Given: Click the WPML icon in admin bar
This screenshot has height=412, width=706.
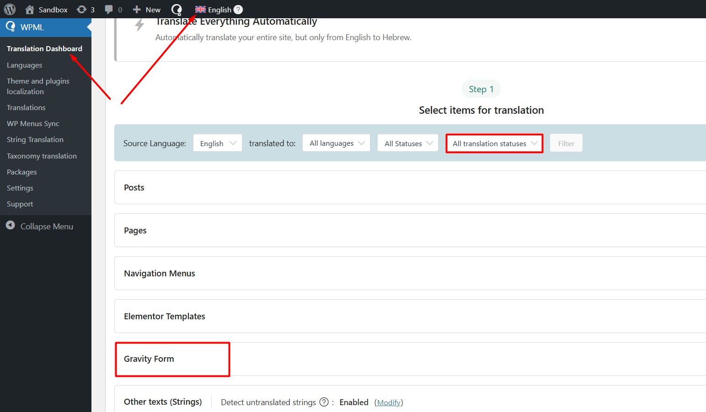Looking at the screenshot, I should pyautogui.click(x=176, y=10).
